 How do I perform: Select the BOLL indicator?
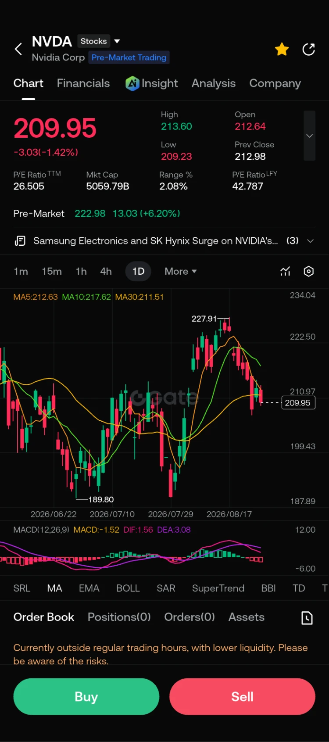[128, 588]
